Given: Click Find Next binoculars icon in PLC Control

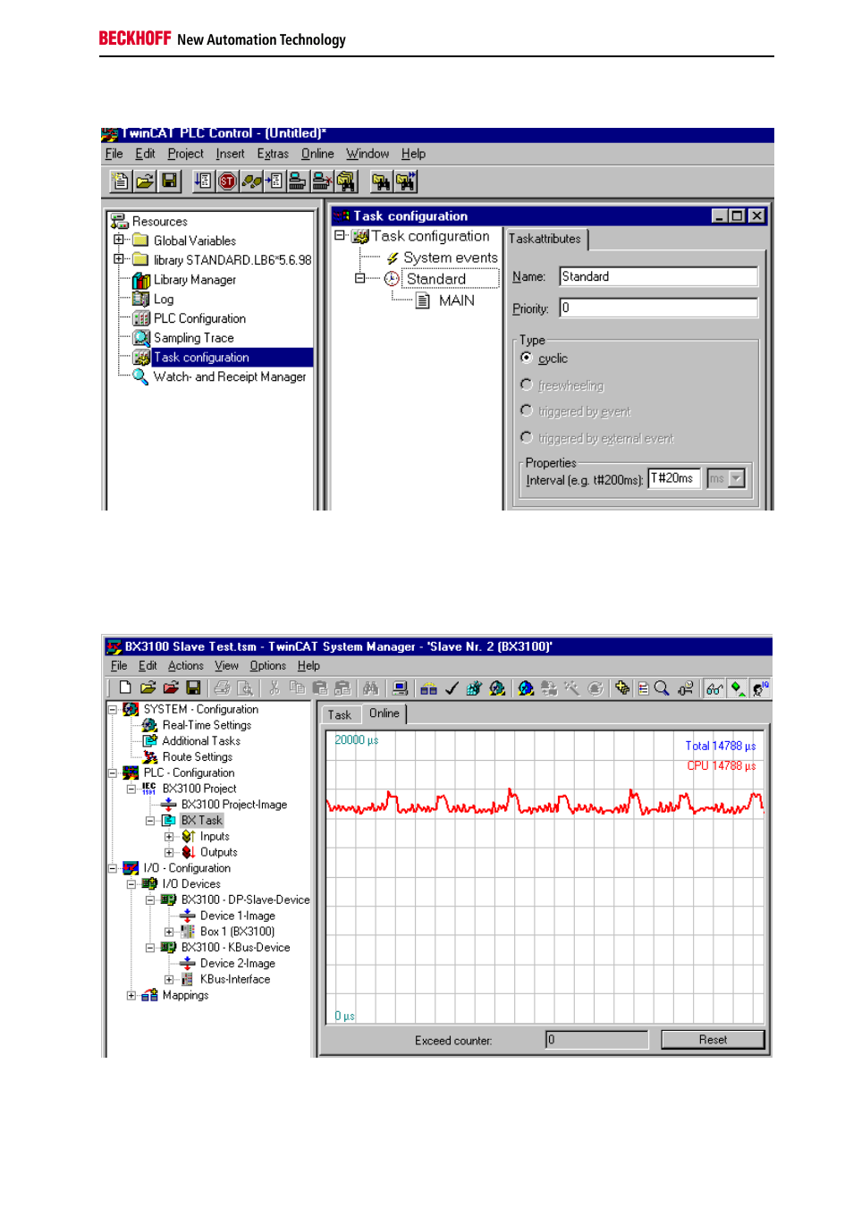Looking at the screenshot, I should [406, 181].
